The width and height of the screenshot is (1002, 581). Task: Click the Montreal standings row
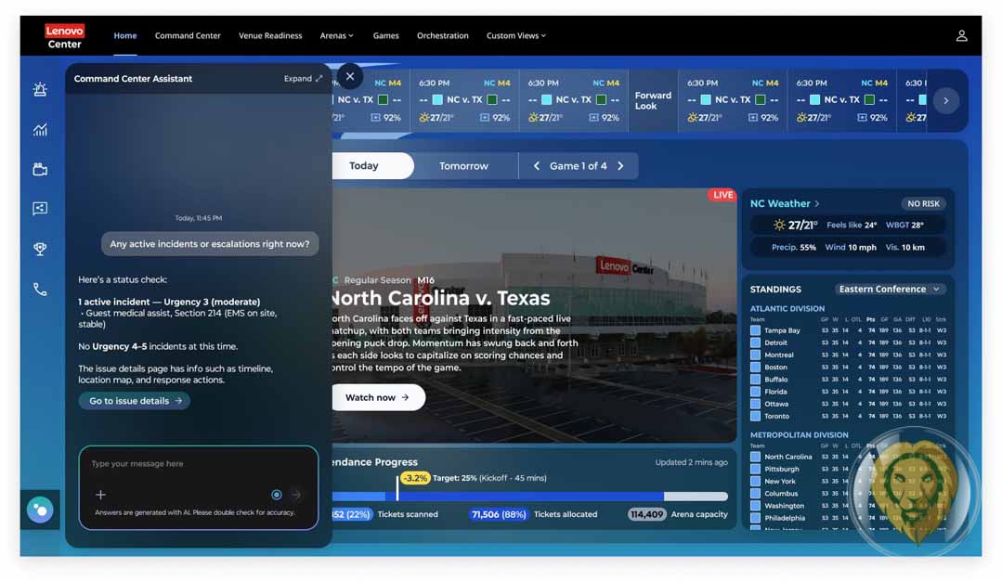tap(848, 355)
